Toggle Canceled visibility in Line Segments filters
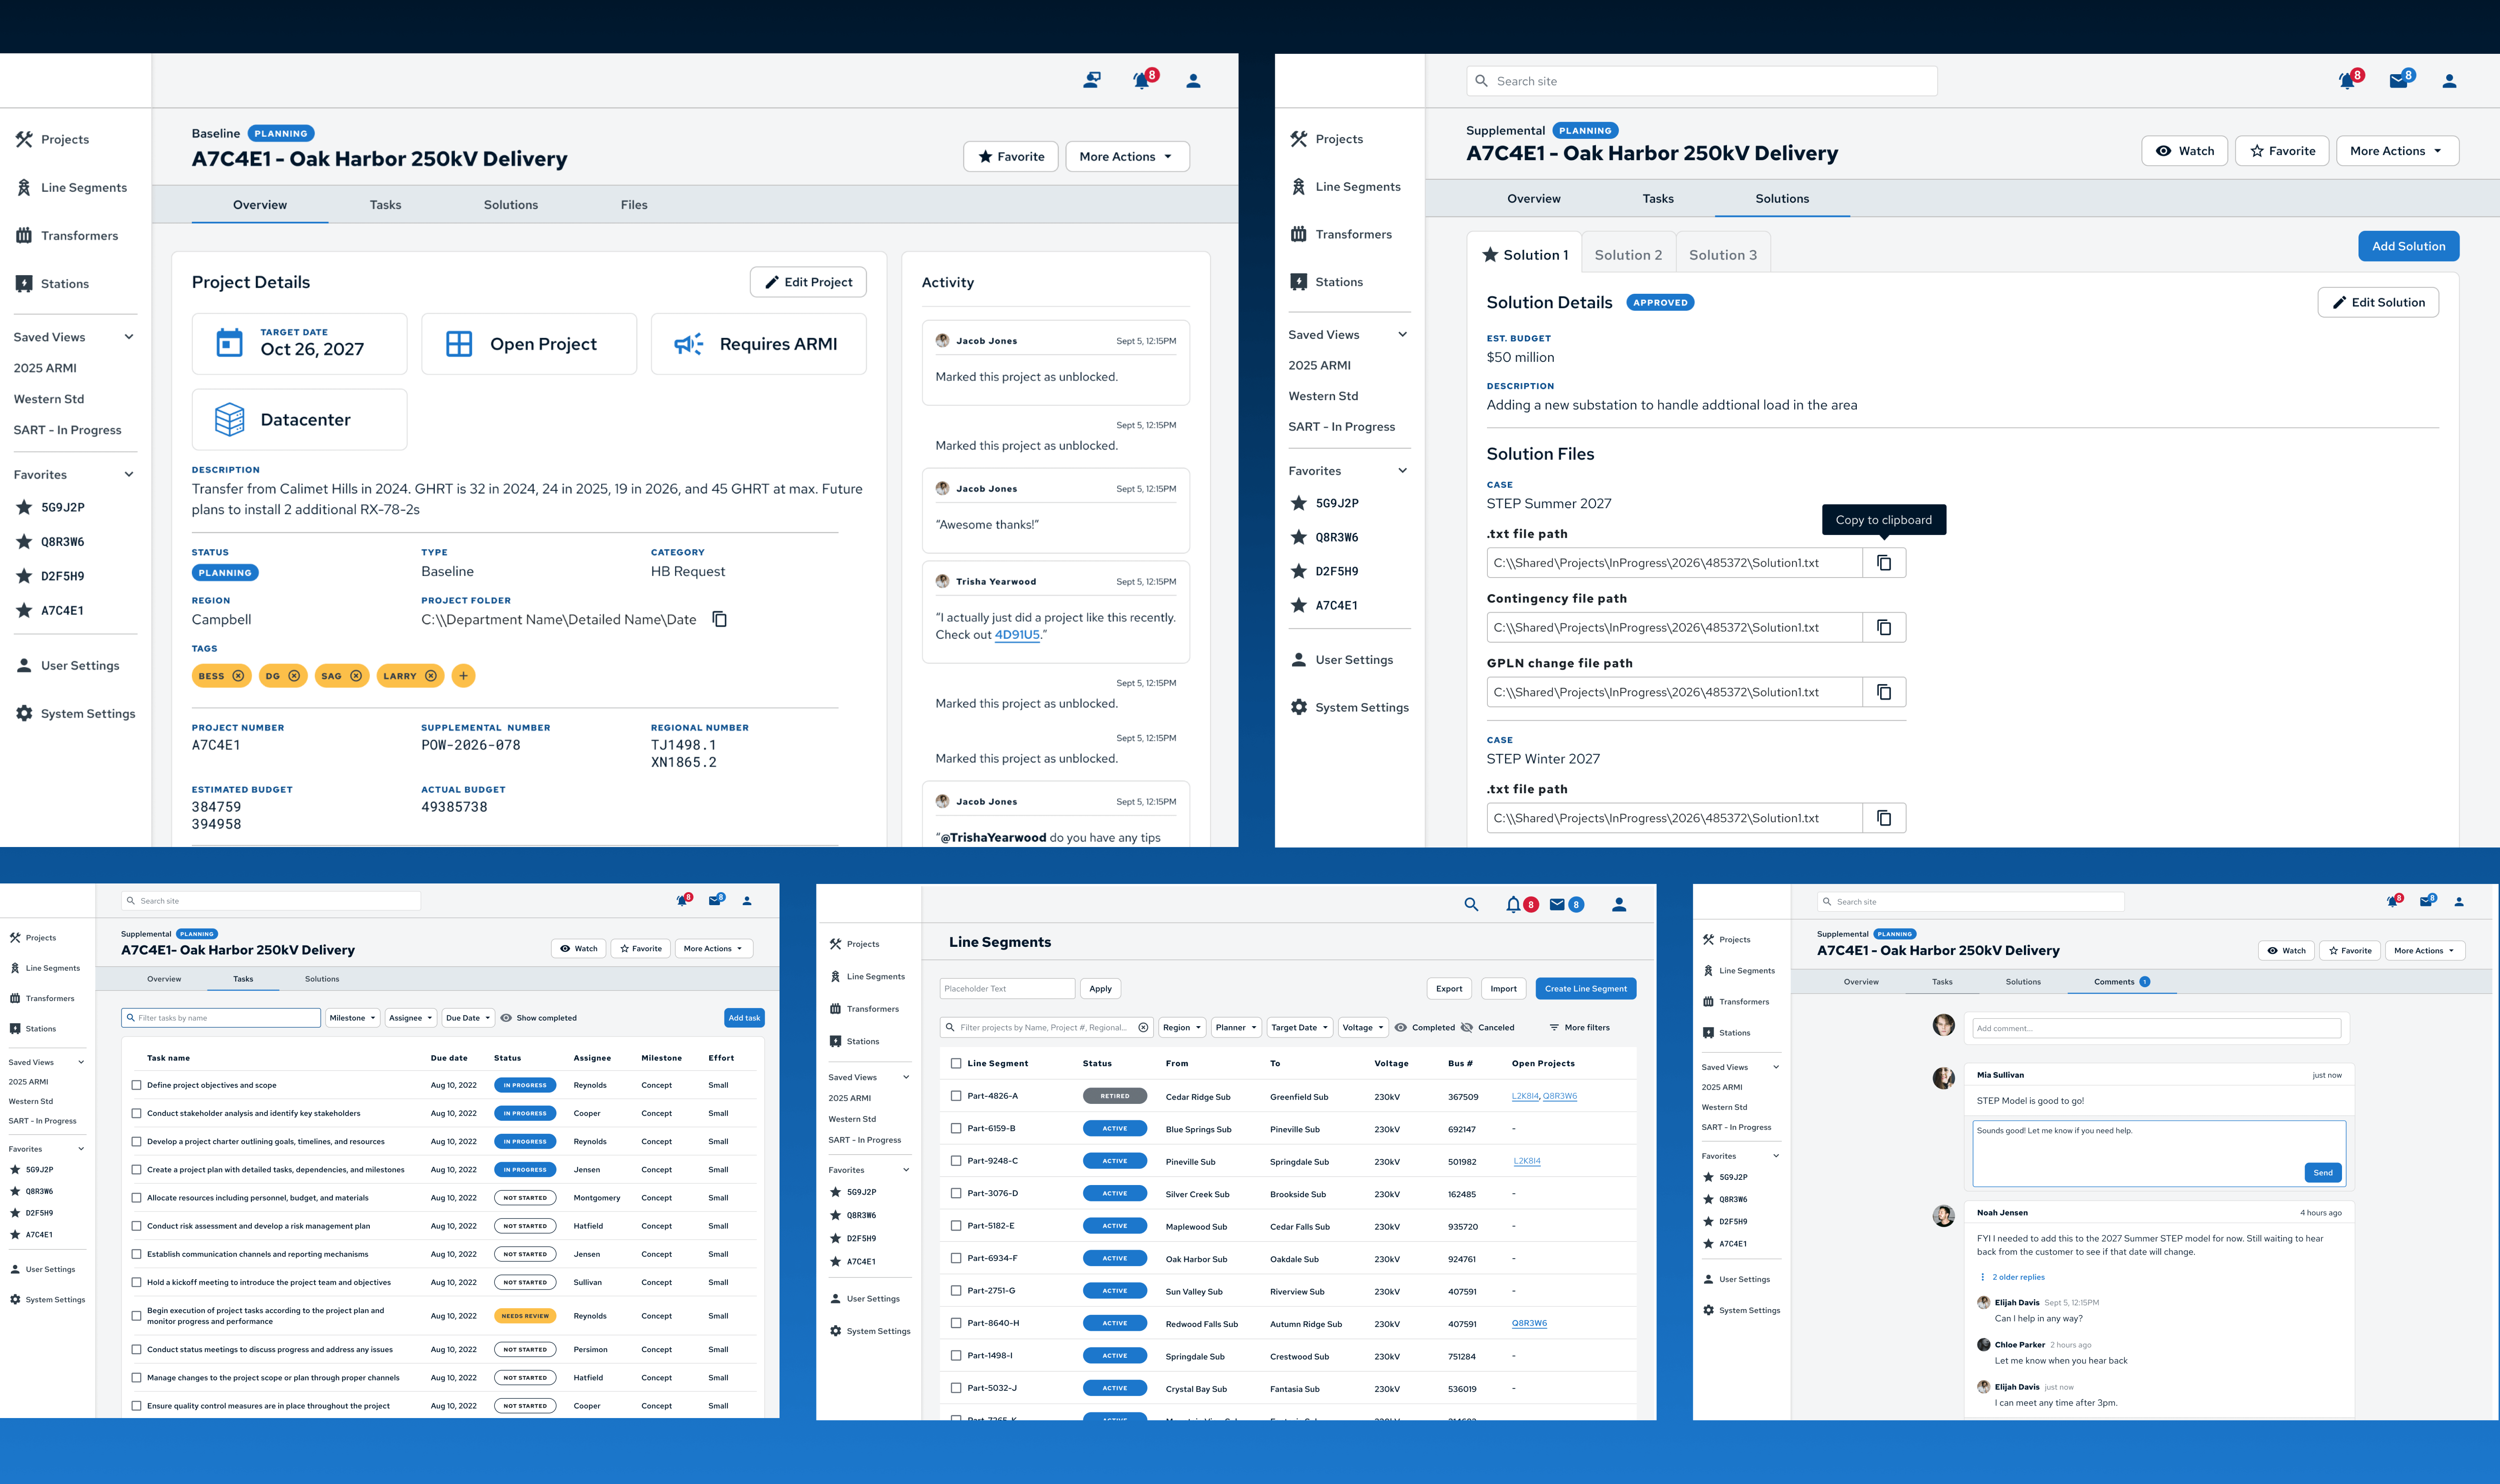The height and width of the screenshot is (1484, 2500). [x=1488, y=1027]
